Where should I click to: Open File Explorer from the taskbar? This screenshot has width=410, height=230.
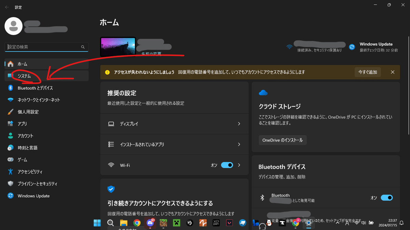[123, 223]
